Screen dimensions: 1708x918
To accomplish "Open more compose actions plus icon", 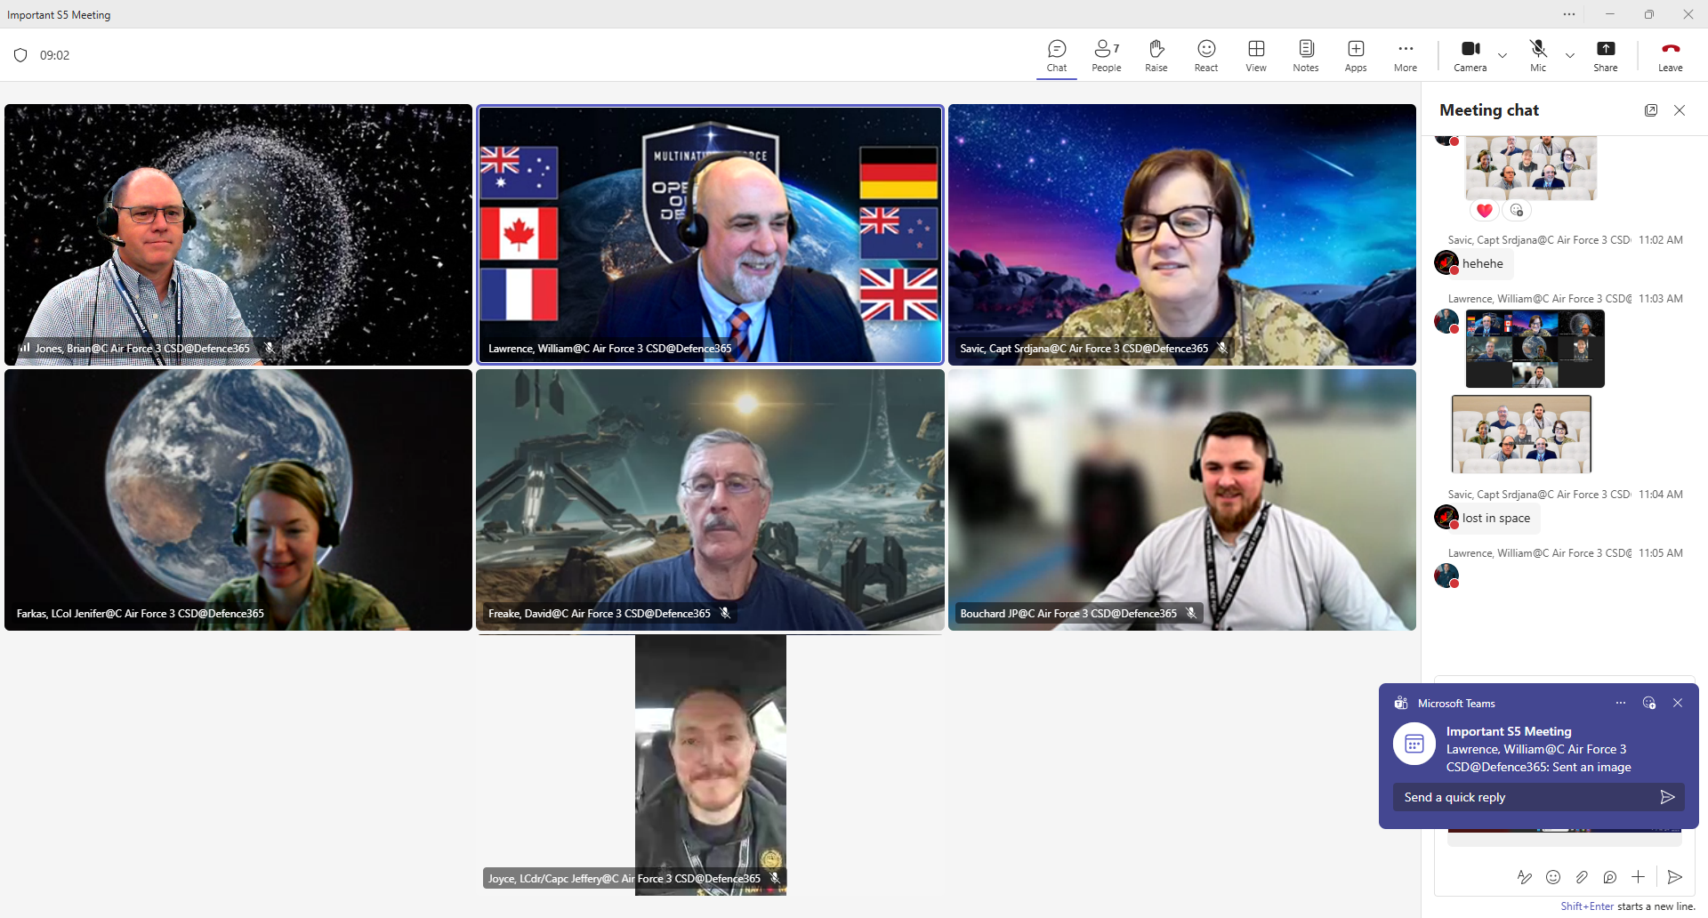I will click(x=1639, y=877).
